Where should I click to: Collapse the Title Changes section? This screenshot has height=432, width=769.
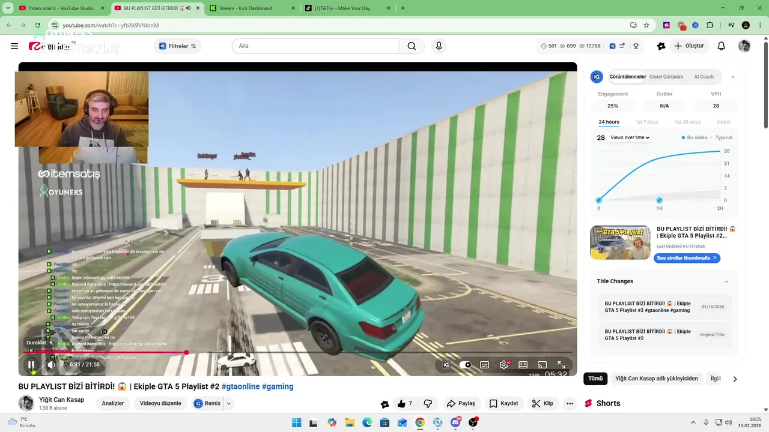click(726, 281)
